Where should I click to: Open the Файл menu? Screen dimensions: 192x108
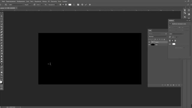(3, 1)
